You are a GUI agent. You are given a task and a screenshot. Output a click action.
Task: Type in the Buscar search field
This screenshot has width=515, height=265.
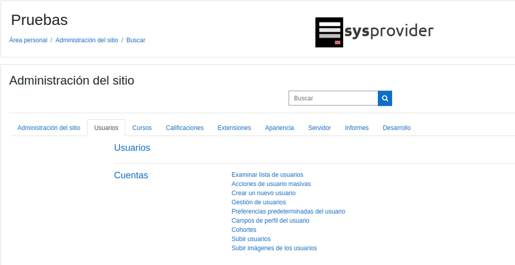pyautogui.click(x=333, y=99)
